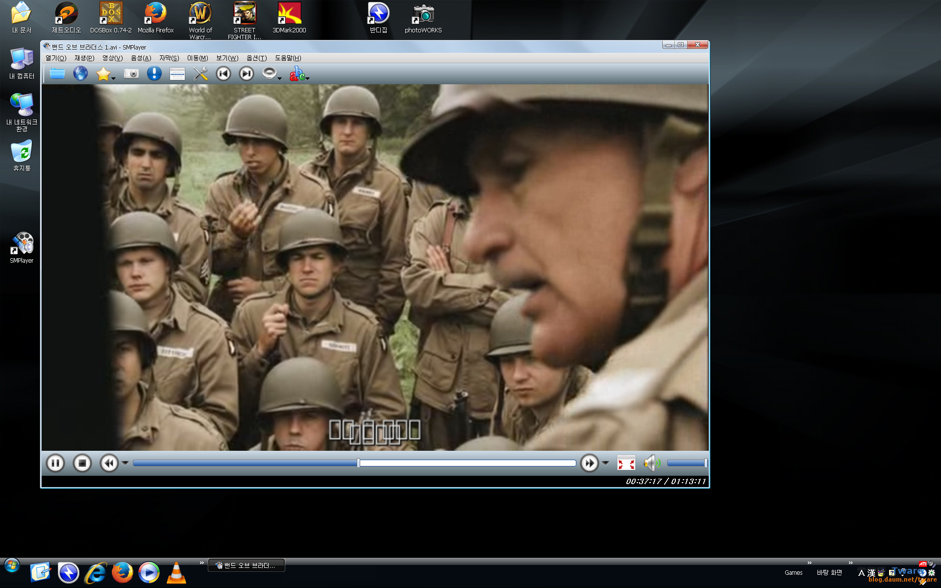Rewind the video
Image resolution: width=941 pixels, height=588 pixels.
[109, 463]
